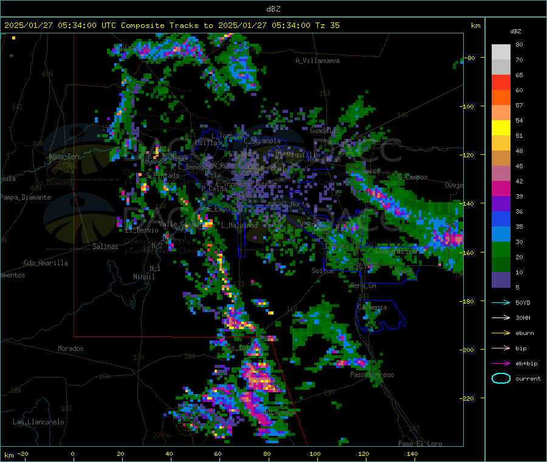Pick the orange swatch between 60 and 57
Screen dimensions: 547x462
501,98
